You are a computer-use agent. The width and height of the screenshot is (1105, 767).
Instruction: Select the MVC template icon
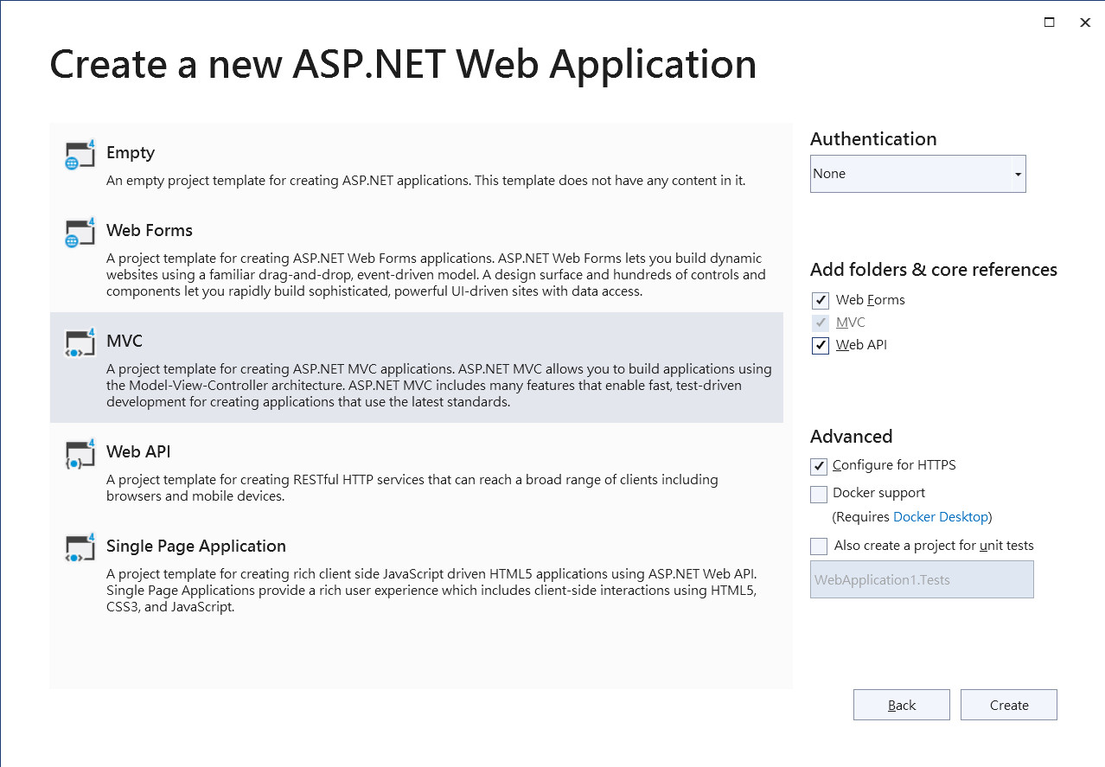(80, 342)
